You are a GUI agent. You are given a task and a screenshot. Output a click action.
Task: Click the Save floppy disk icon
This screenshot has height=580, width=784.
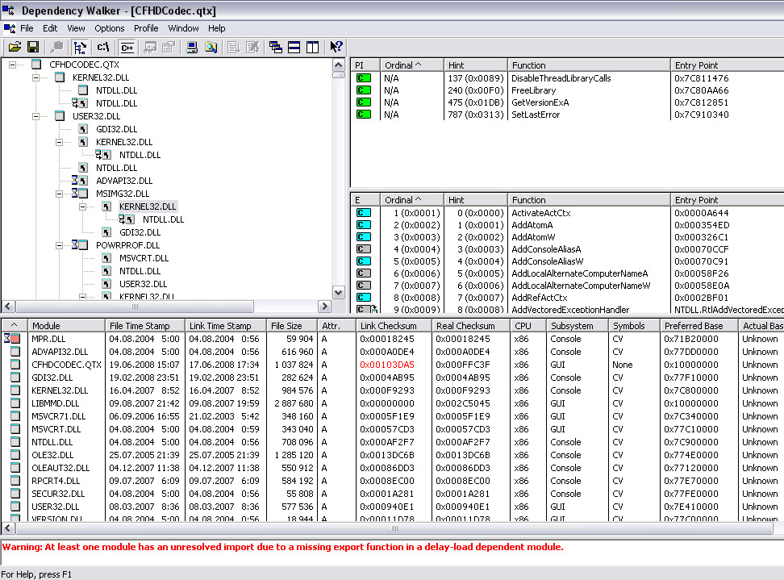point(33,48)
